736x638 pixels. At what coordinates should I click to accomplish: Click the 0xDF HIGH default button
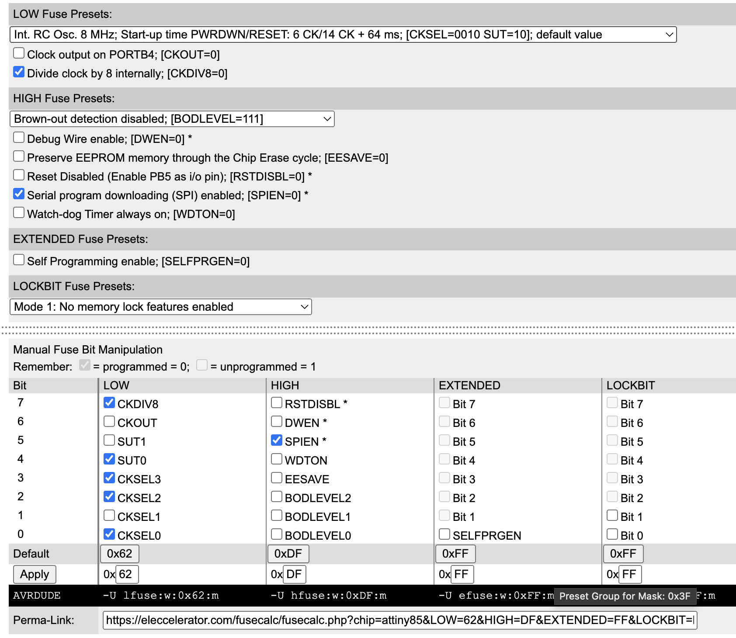coord(288,554)
